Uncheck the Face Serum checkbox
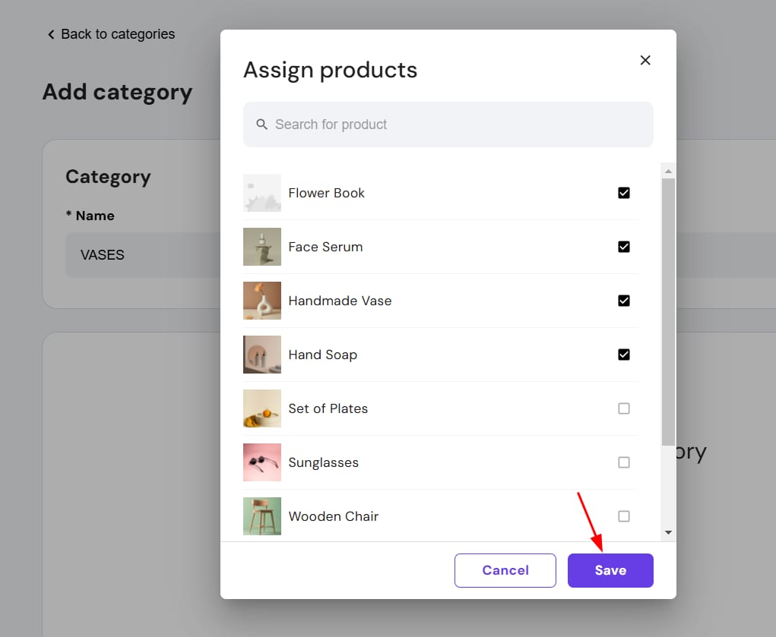This screenshot has width=776, height=637. [x=624, y=247]
